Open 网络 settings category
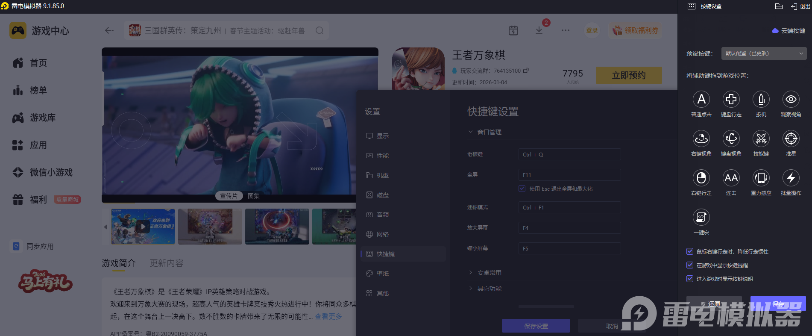Image resolution: width=812 pixels, height=336 pixels. tap(403, 234)
